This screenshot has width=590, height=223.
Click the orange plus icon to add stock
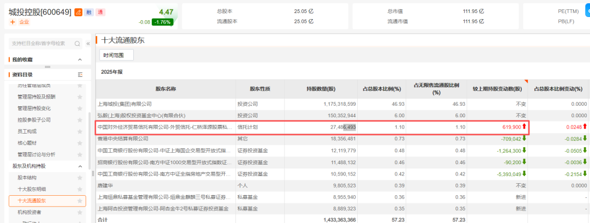(x=13, y=22)
